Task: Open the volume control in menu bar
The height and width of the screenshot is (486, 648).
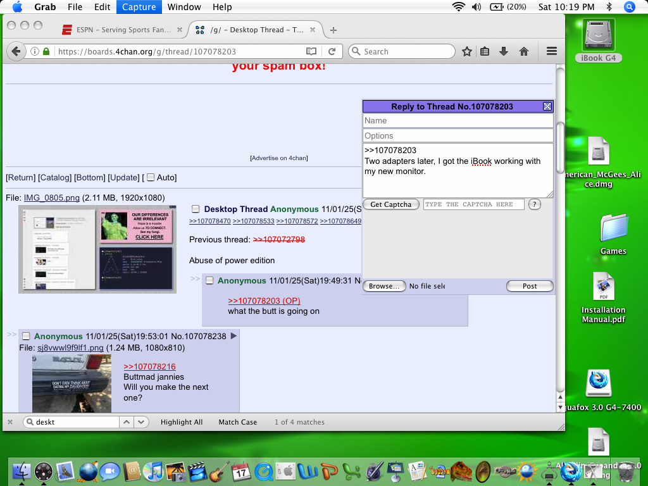Action: pyautogui.click(x=477, y=6)
